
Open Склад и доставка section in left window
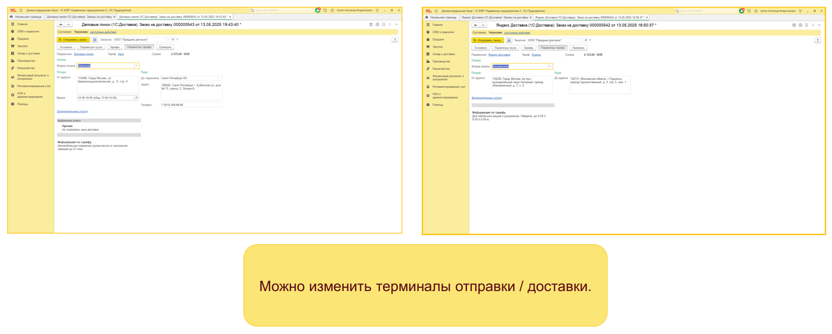pyautogui.click(x=28, y=53)
